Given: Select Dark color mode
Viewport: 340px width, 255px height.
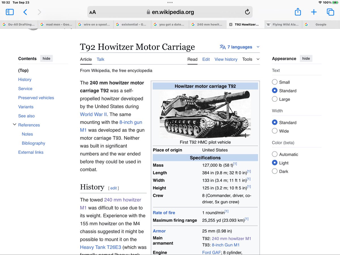Looking at the screenshot, I should pyautogui.click(x=275, y=171).
